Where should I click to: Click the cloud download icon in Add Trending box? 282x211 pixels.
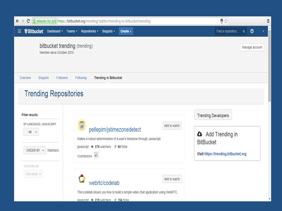click(200, 134)
